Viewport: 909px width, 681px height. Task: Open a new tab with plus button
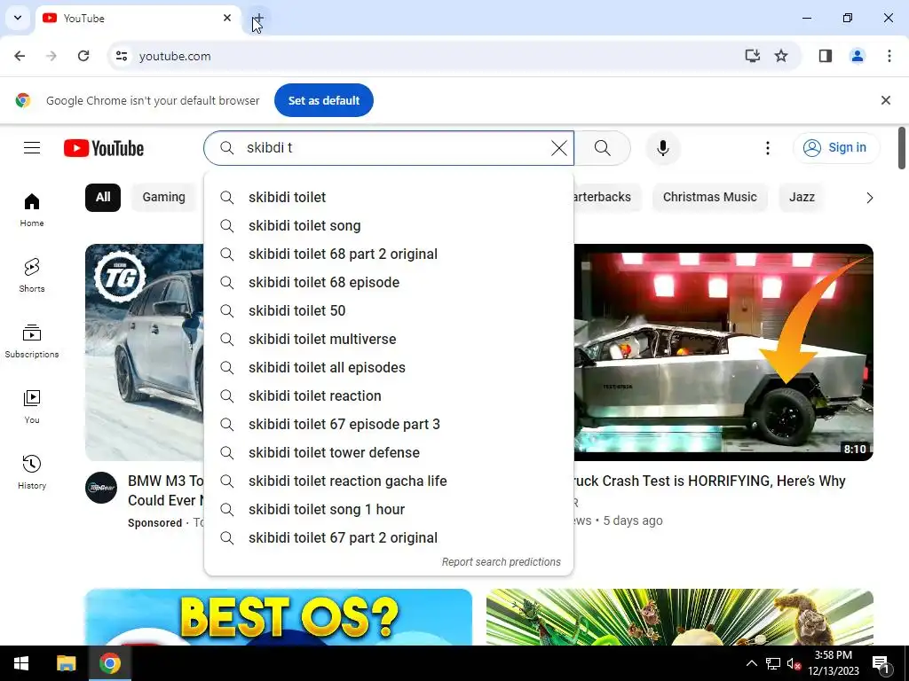pyautogui.click(x=258, y=19)
